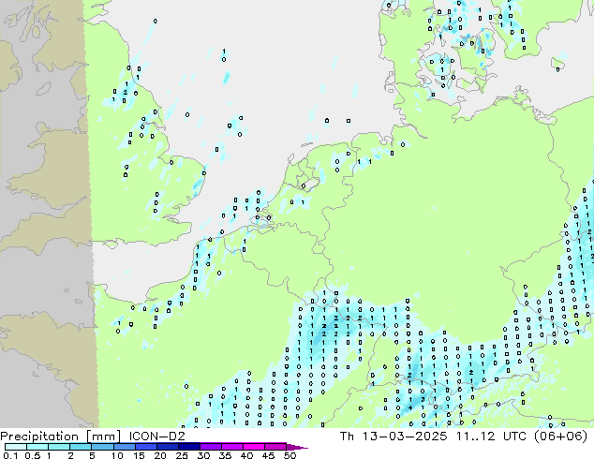Click the 10–15 mm legend swatch
The height and width of the screenshot is (459, 594).
point(125,447)
